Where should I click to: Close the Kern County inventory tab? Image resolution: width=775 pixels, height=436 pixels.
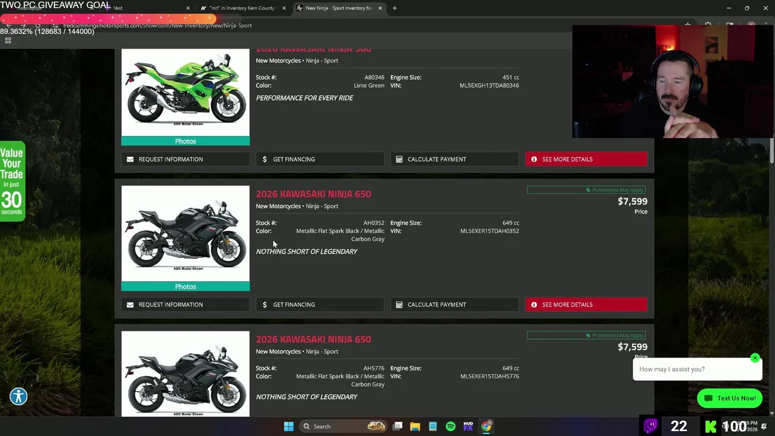pyautogui.click(x=284, y=8)
